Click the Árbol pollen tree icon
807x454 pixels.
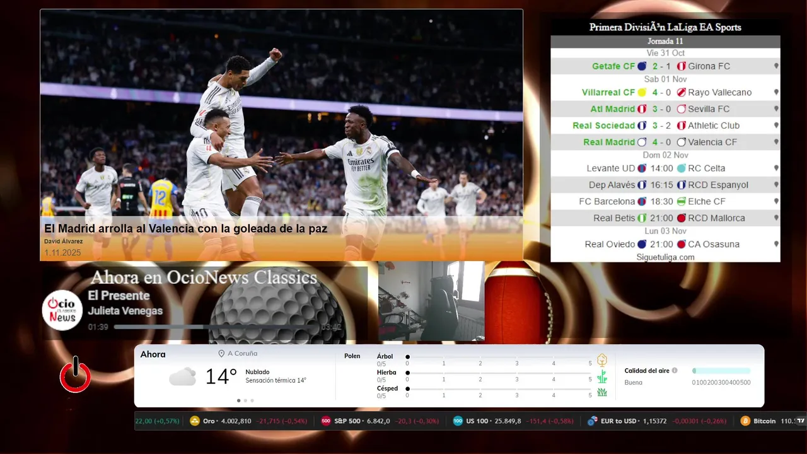pyautogui.click(x=602, y=360)
